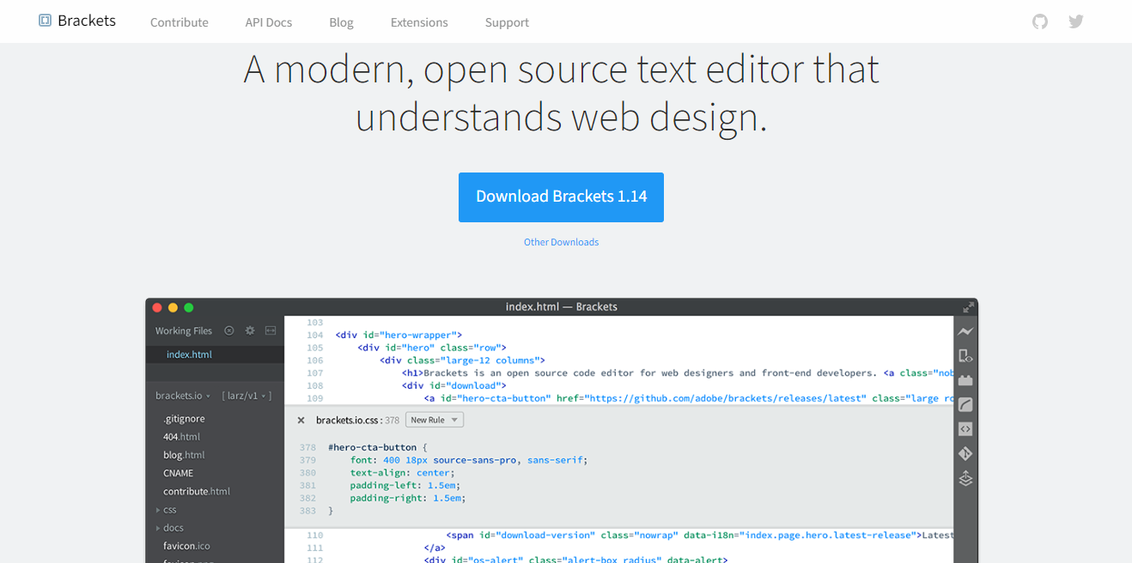Select the code <> icon in the right sidebar
This screenshot has height=563, width=1132.
click(x=965, y=428)
